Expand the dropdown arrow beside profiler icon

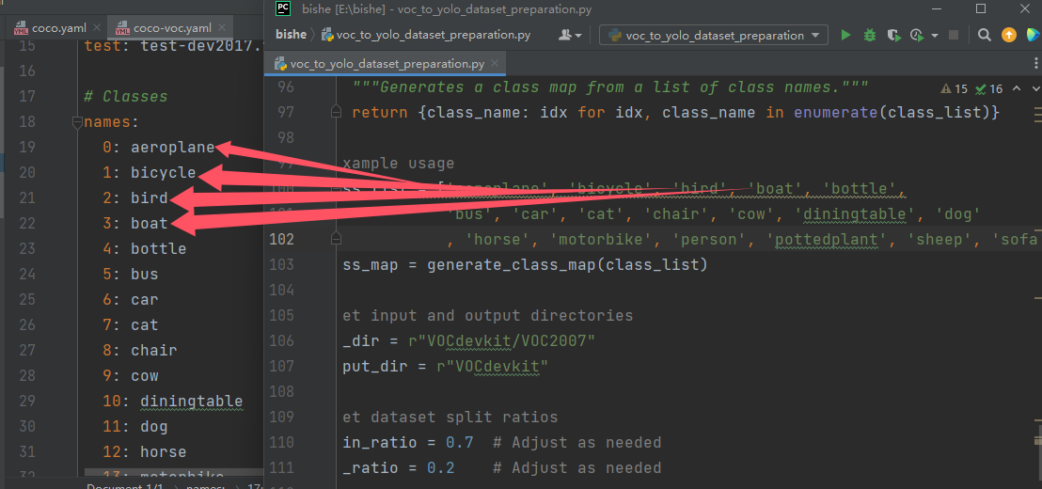pos(935,35)
